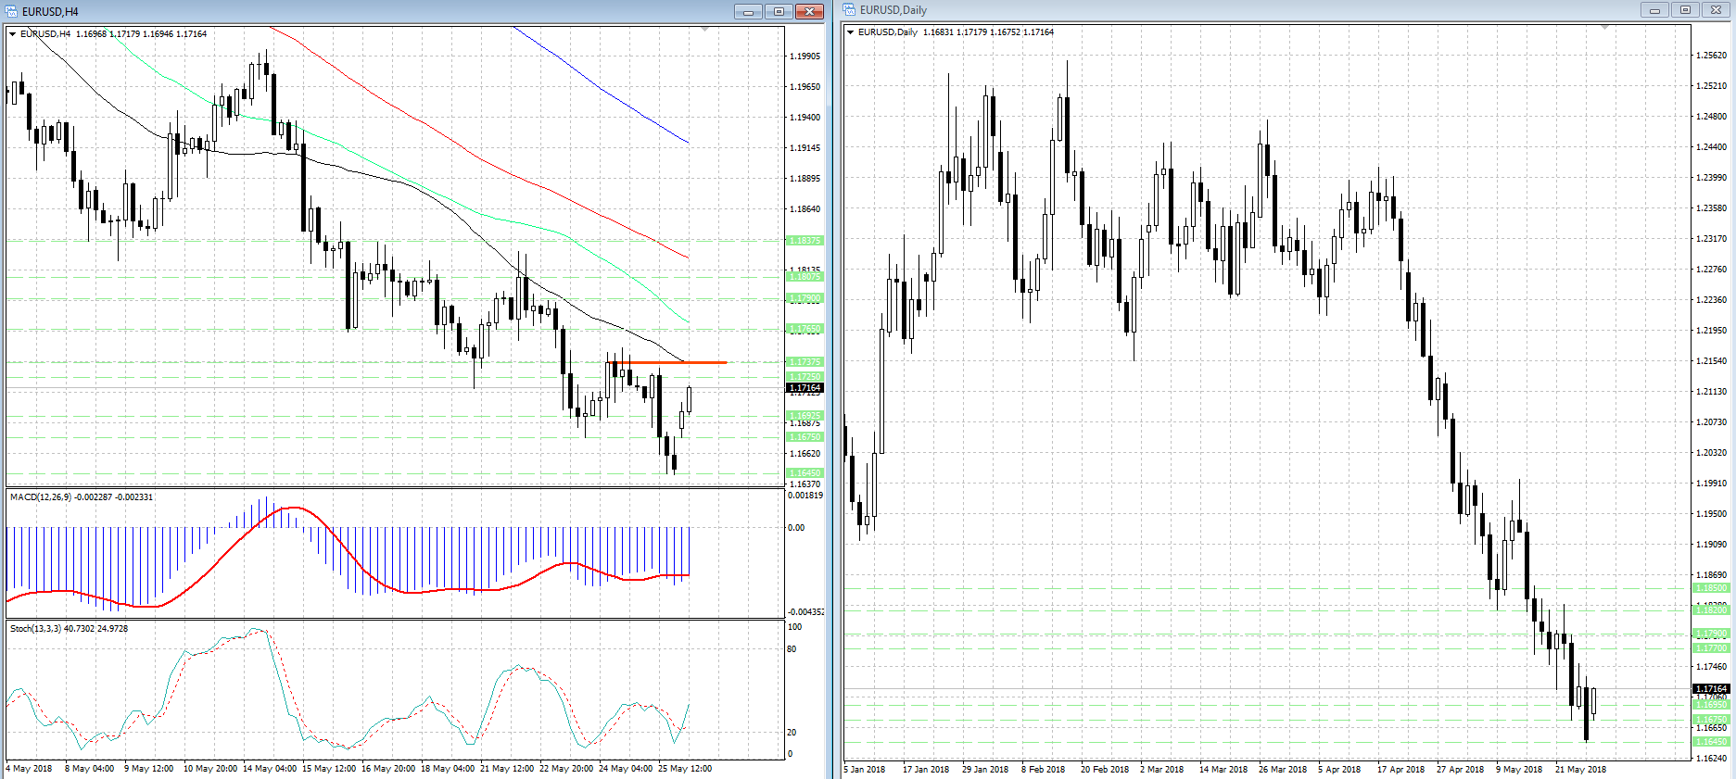Screen dimensions: 1736x779
Task: Click the 1.18375 green price label on H4
Action: (x=805, y=241)
